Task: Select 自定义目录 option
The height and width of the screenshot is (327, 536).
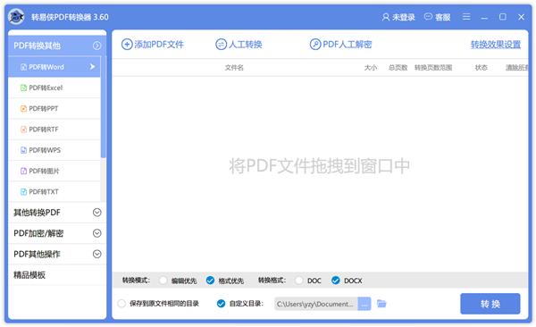Action: point(222,304)
